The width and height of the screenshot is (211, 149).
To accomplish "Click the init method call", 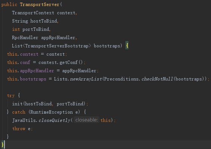I will [17, 104].
